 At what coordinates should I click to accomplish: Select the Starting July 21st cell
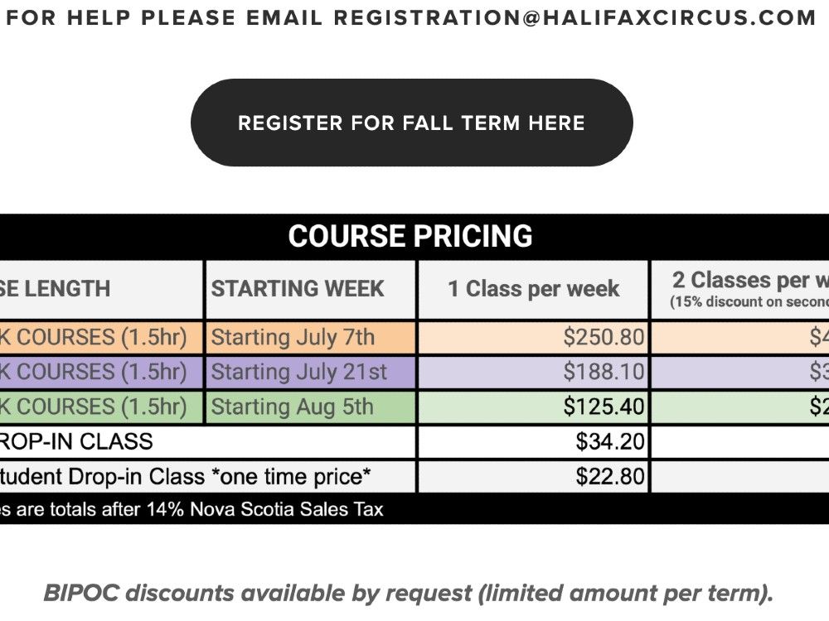[x=298, y=372]
